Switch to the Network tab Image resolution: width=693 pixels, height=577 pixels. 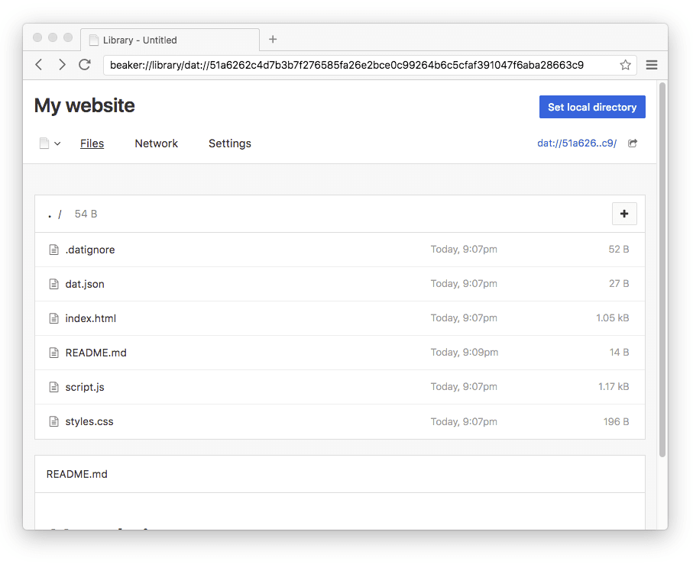pyautogui.click(x=157, y=143)
